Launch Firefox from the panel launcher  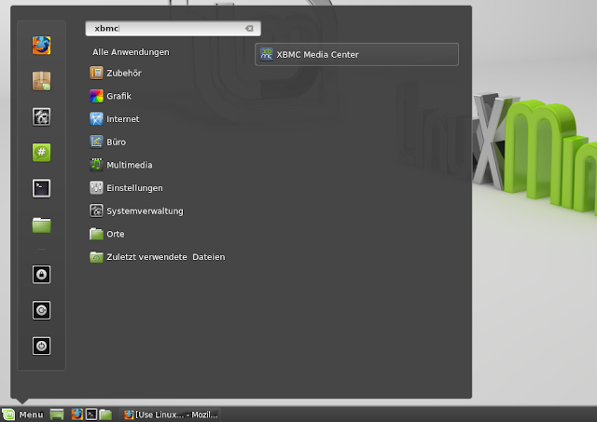tap(76, 415)
